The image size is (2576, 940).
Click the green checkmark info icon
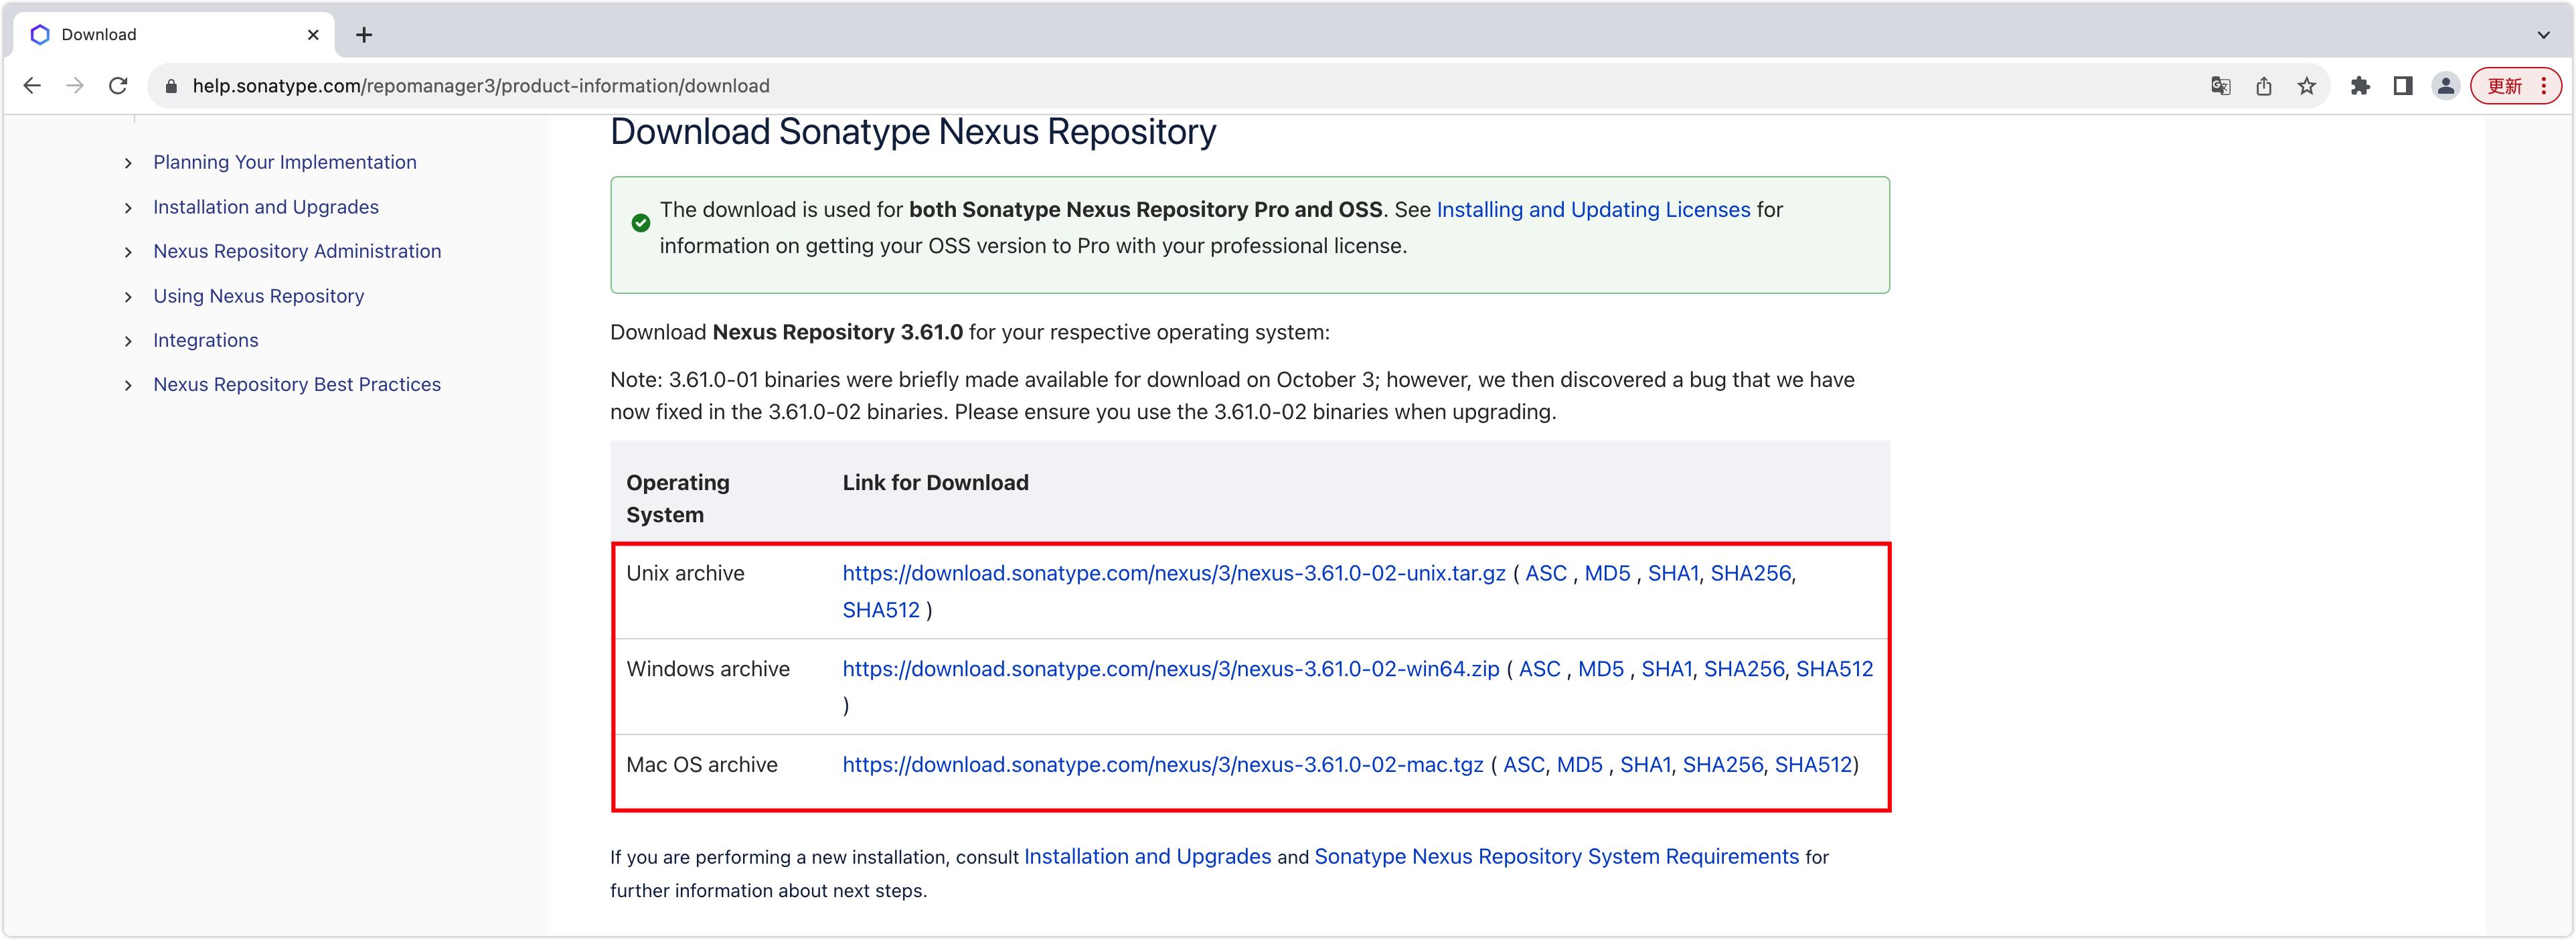click(x=641, y=223)
